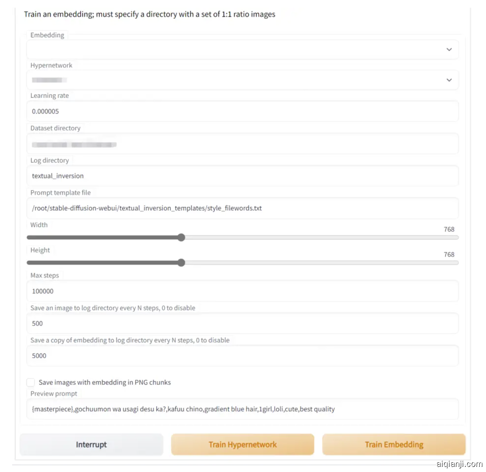
Task: Click the Preview prompt text field
Action: point(242,409)
